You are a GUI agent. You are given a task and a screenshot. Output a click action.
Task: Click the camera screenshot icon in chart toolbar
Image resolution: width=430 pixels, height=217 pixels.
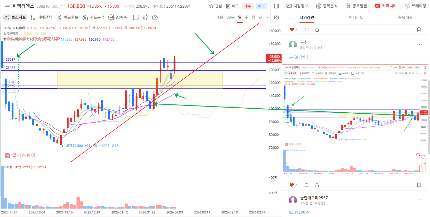[x=155, y=17]
